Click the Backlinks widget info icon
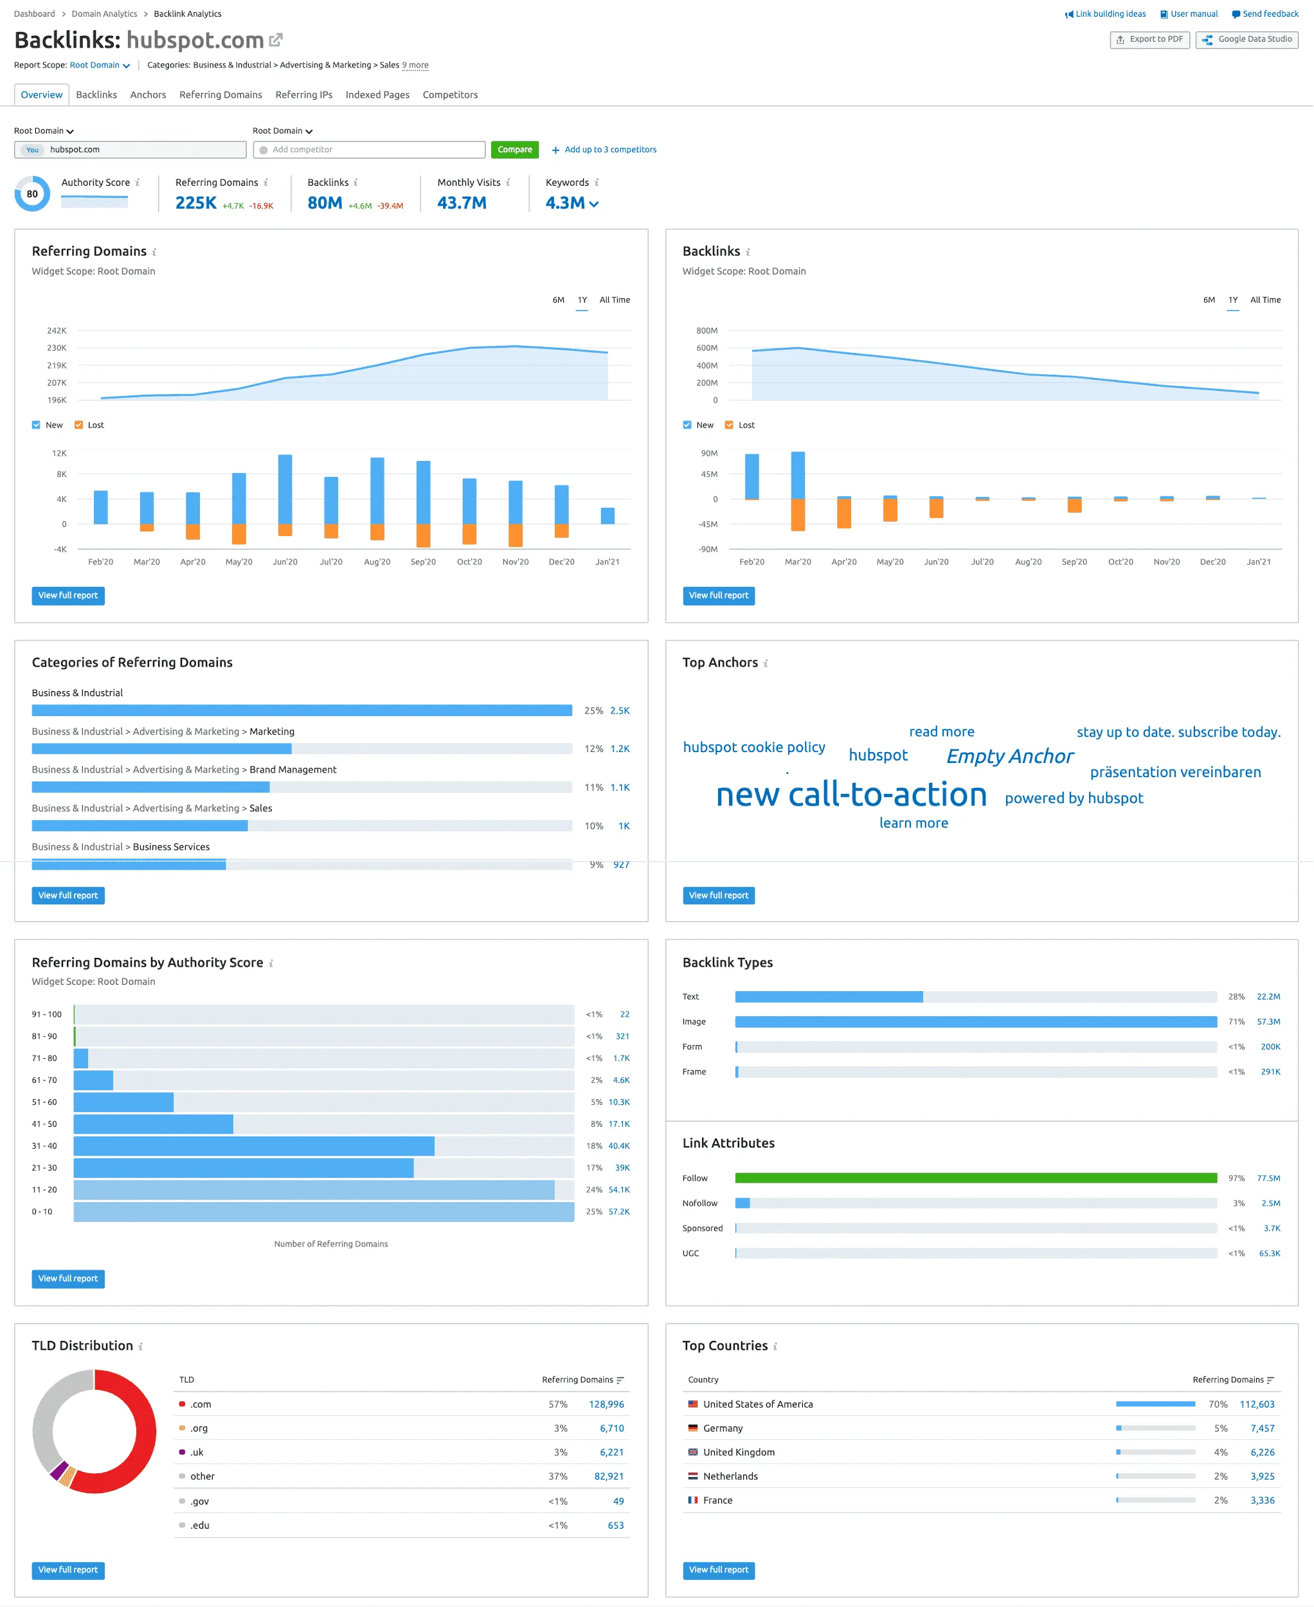 pyautogui.click(x=748, y=252)
